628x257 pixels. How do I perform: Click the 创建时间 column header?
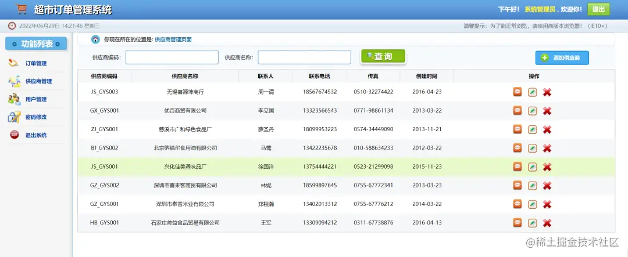(x=427, y=76)
